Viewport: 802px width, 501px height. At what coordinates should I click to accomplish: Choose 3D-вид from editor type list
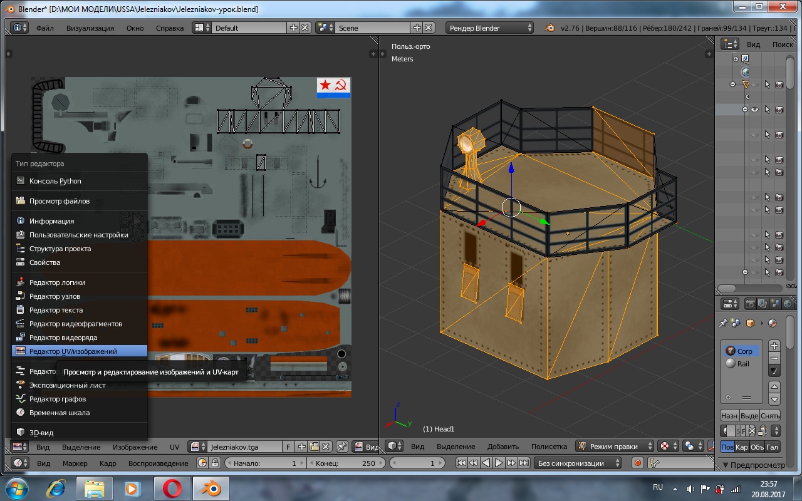coord(43,433)
